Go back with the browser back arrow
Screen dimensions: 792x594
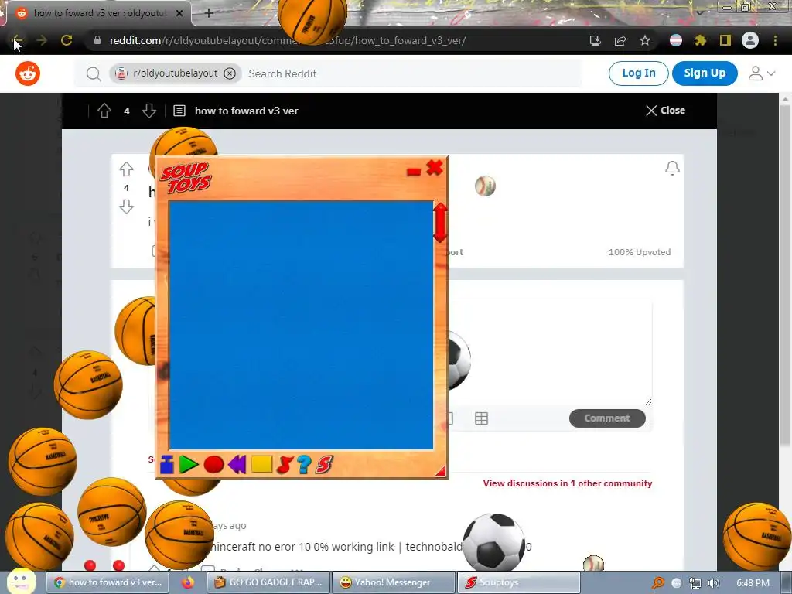(x=17, y=40)
